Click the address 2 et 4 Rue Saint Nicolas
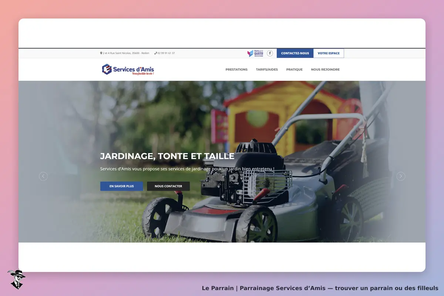This screenshot has width=444, height=296. (125, 53)
